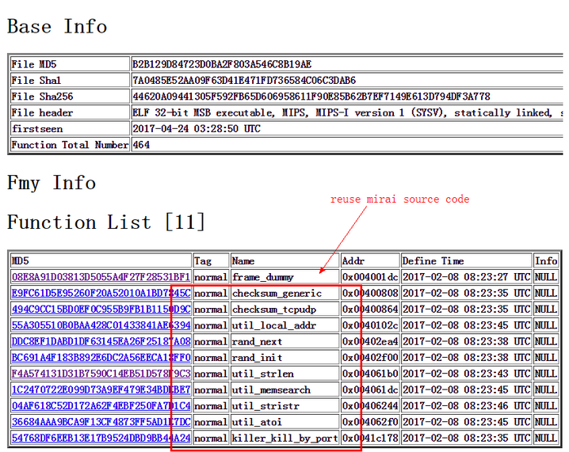Click the checksum_tcpudp function name
This screenshot has height=452, width=569.
[274, 310]
